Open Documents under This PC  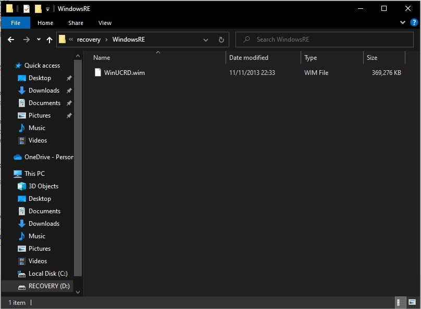[45, 211]
